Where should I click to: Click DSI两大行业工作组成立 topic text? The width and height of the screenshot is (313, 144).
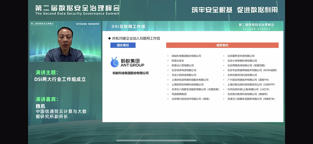(x=60, y=79)
